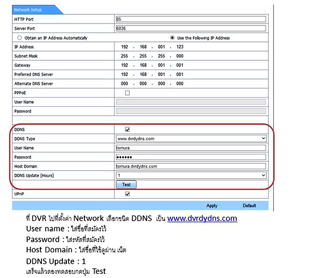Click the DDNS Type label
The image size is (335, 278).
pyautogui.click(x=25, y=139)
